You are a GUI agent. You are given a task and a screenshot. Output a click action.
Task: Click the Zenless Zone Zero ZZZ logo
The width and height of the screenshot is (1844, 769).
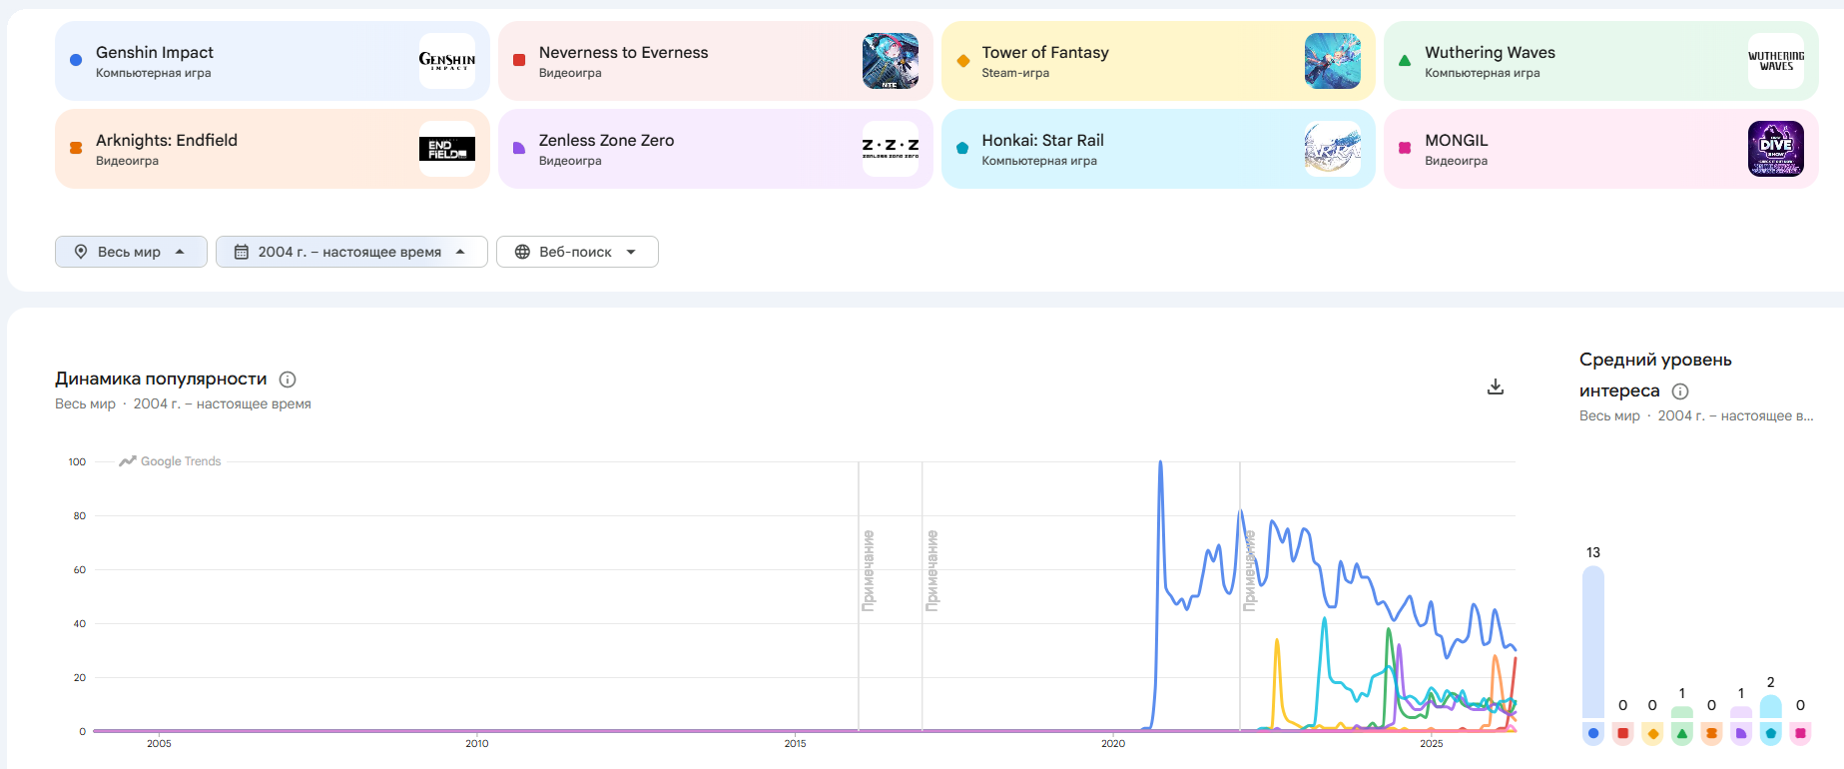coord(891,149)
